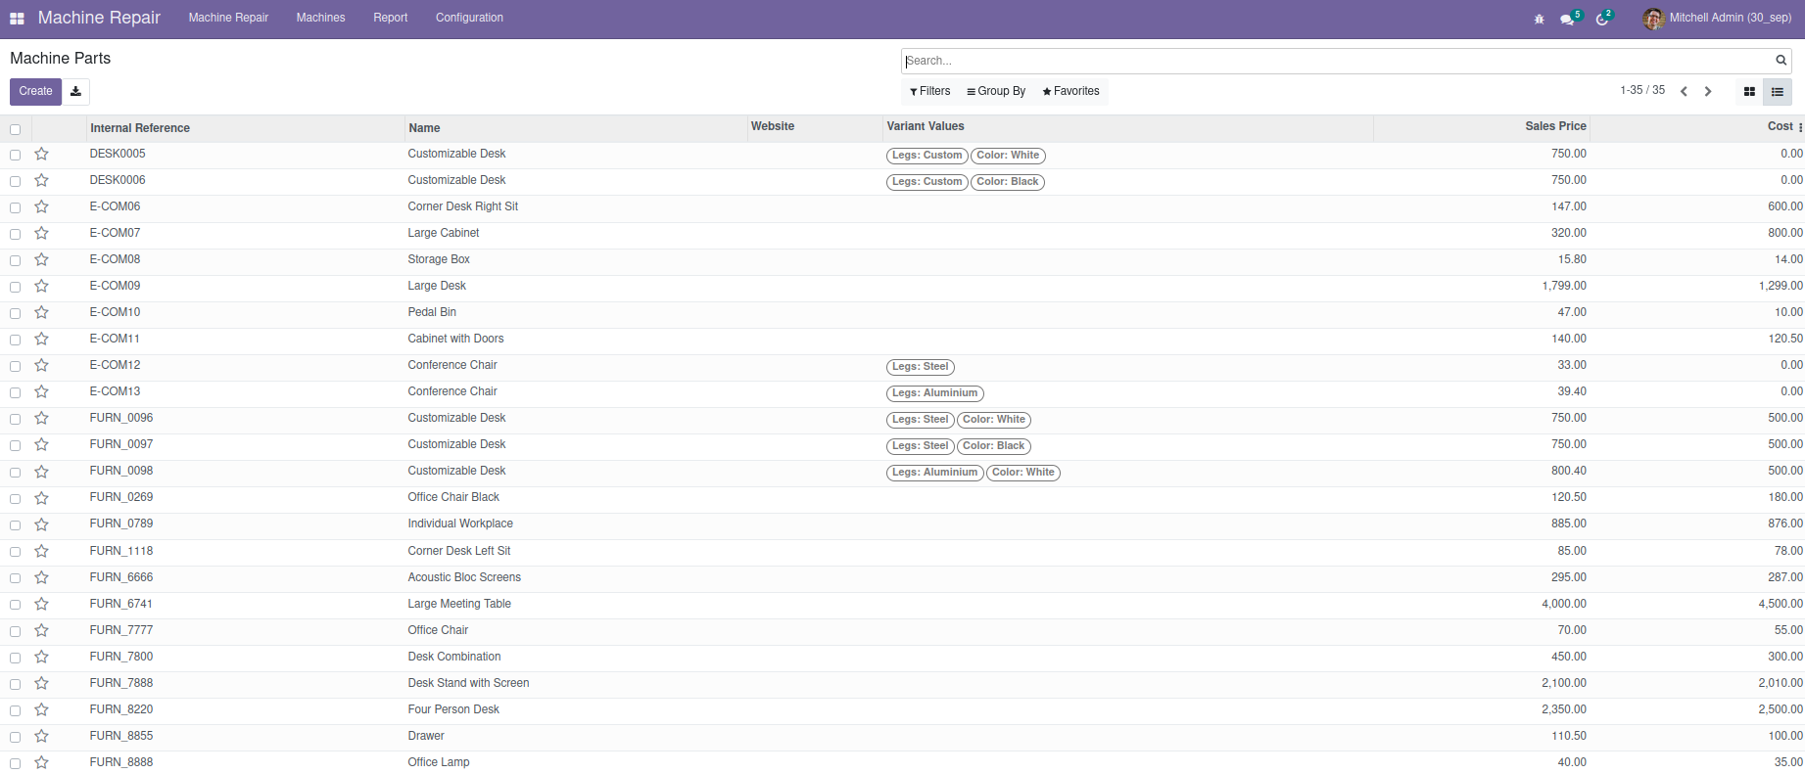1805x774 pixels.
Task: Open the Group By dropdown
Action: coord(996,91)
